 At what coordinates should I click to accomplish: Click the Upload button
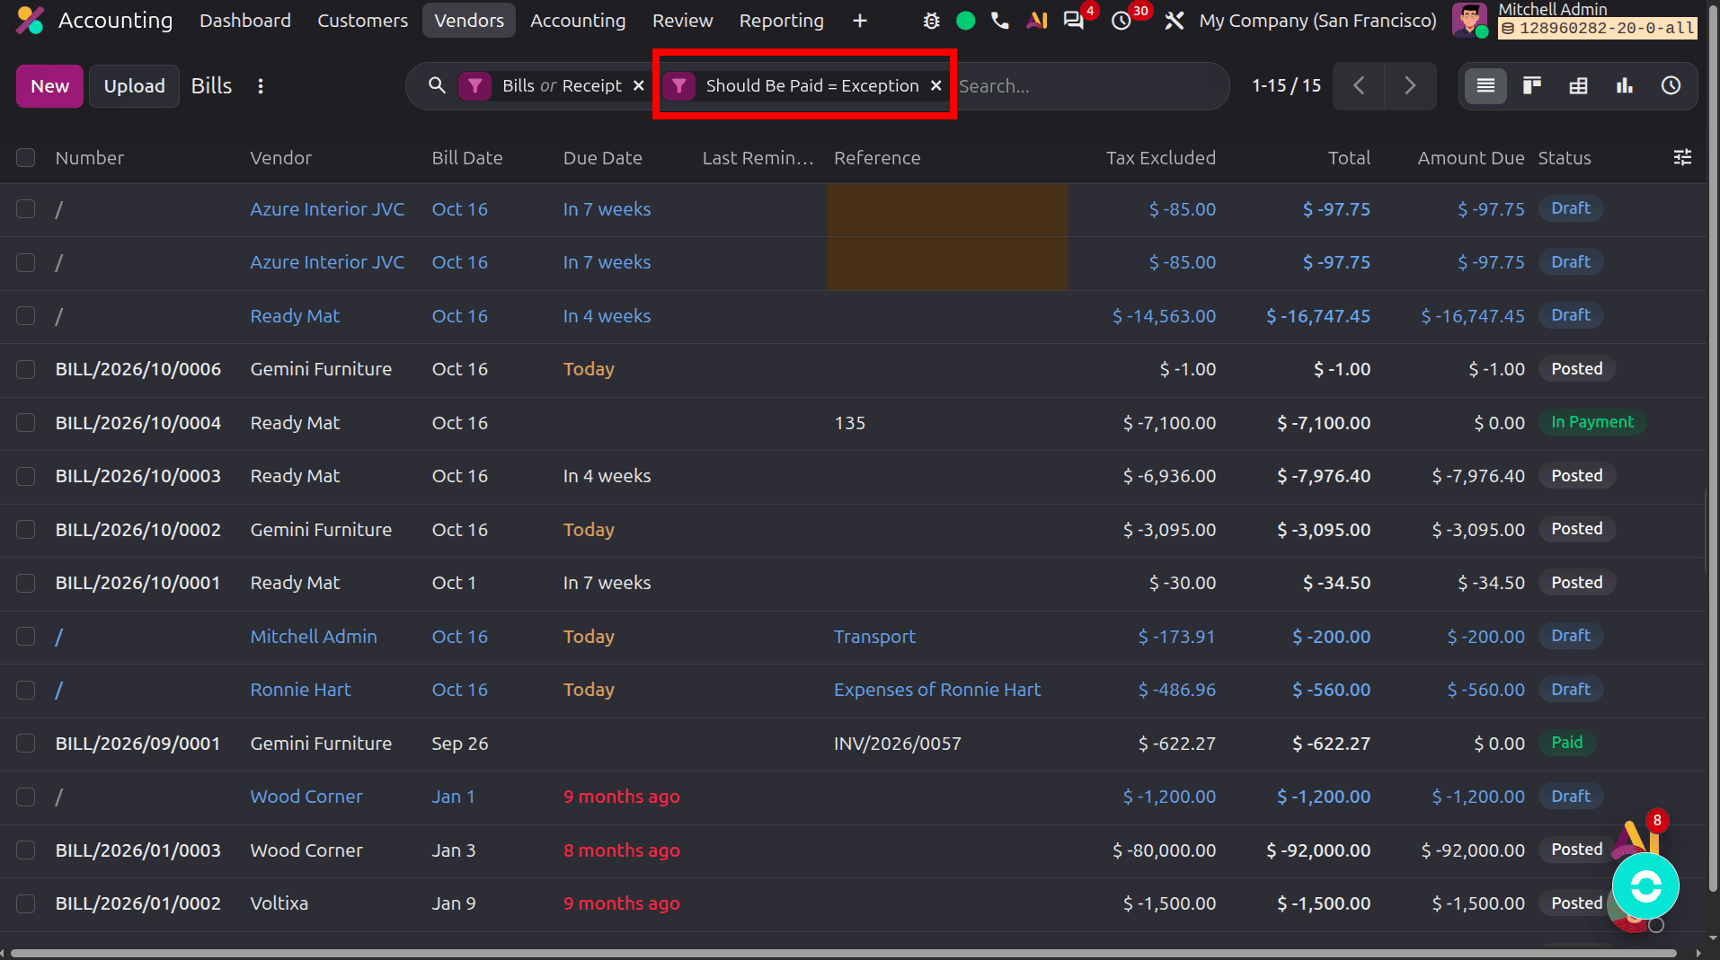coord(134,86)
